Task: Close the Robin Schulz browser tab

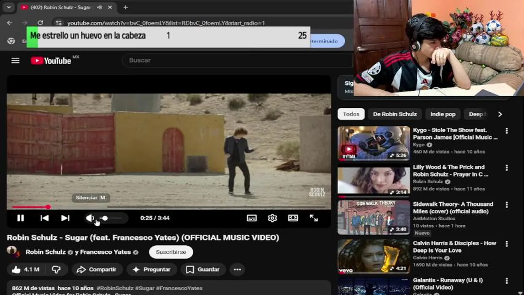Action: [110, 7]
